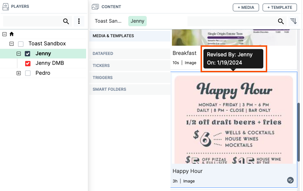
Task: Open the players three-dot options menu
Action: click(79, 21)
